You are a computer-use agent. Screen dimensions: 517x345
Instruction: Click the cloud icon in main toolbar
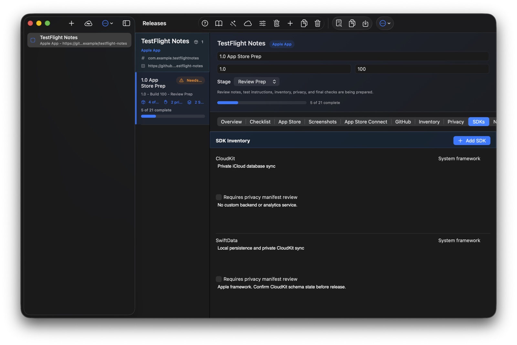coord(248,23)
